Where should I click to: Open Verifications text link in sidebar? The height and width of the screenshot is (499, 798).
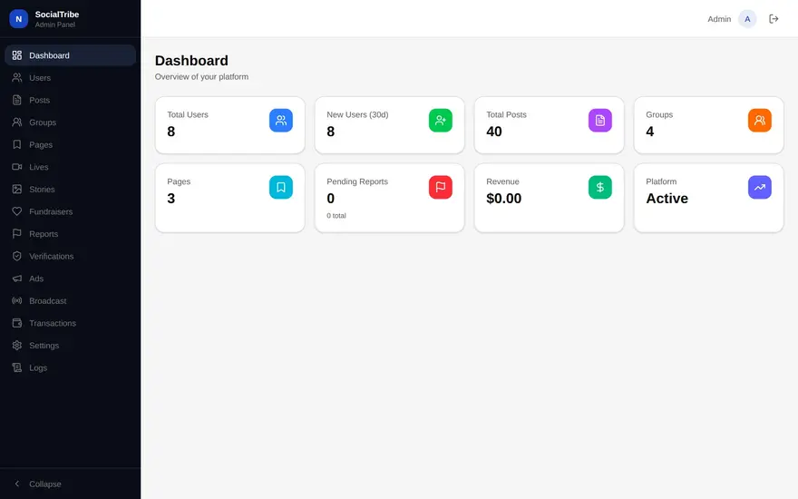52,256
